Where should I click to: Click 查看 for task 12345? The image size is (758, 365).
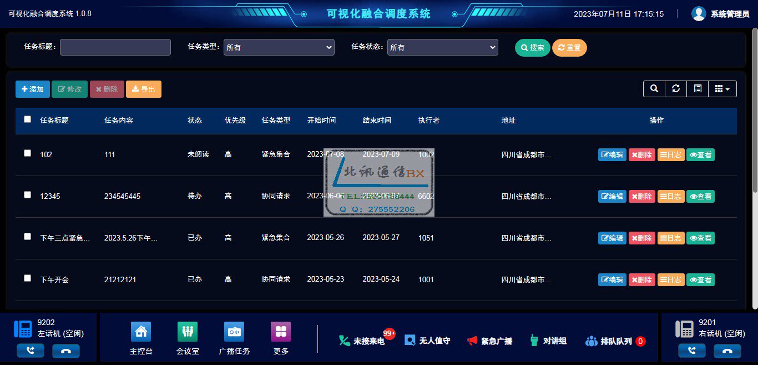click(x=700, y=196)
